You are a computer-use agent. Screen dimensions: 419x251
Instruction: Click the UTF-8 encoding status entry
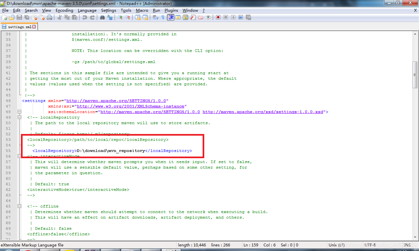point(371,245)
